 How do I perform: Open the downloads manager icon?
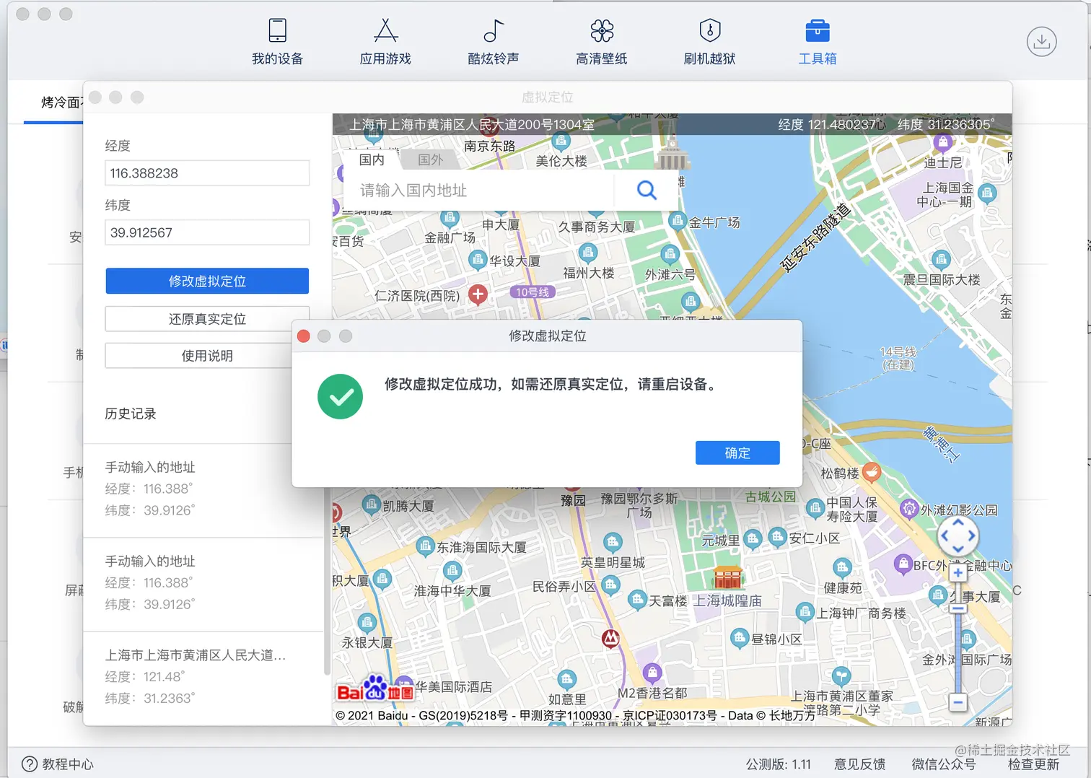[1041, 42]
